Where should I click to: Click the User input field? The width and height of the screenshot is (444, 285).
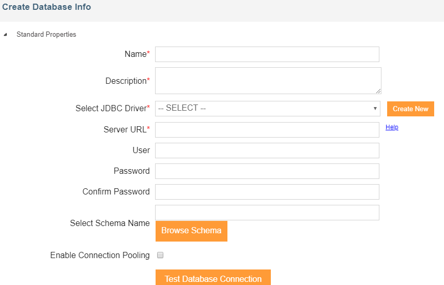(x=267, y=151)
